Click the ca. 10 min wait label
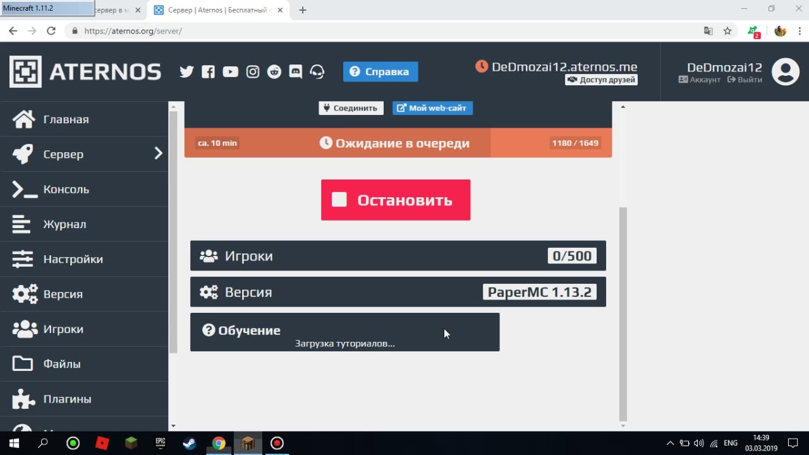809x455 pixels. [x=217, y=143]
